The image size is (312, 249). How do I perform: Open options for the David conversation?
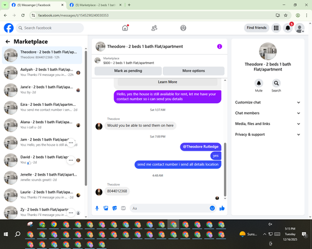point(71,160)
